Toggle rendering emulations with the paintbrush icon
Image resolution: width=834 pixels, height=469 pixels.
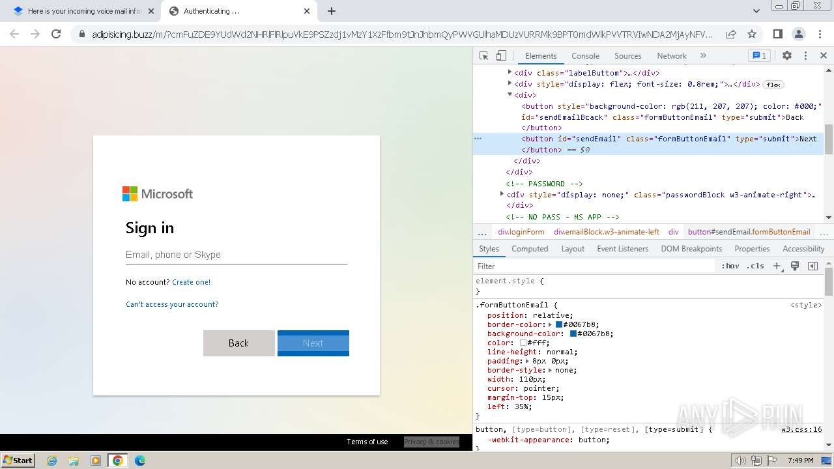click(795, 266)
